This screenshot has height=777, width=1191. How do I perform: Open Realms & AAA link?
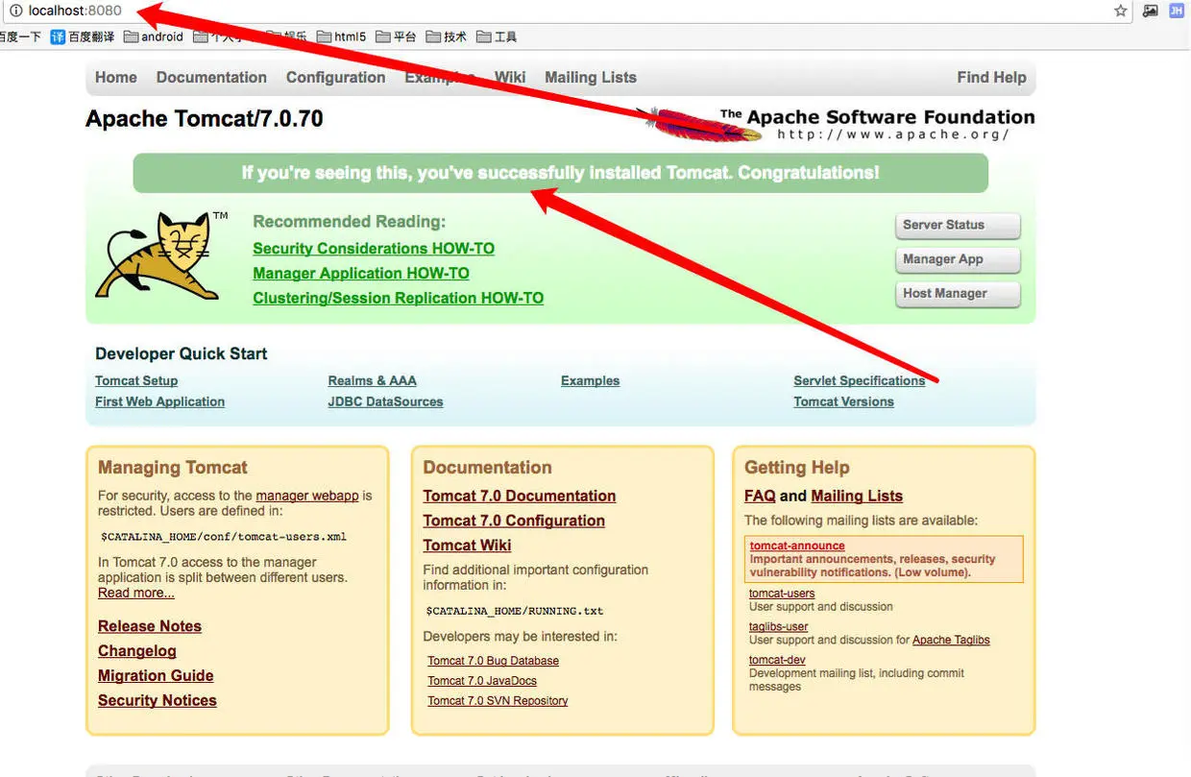372,381
